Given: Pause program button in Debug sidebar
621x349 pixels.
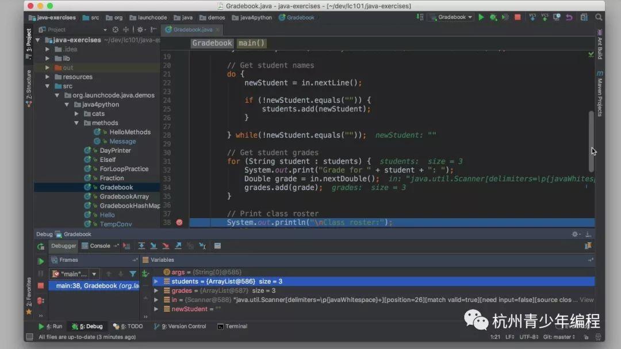Looking at the screenshot, I should click(41, 273).
